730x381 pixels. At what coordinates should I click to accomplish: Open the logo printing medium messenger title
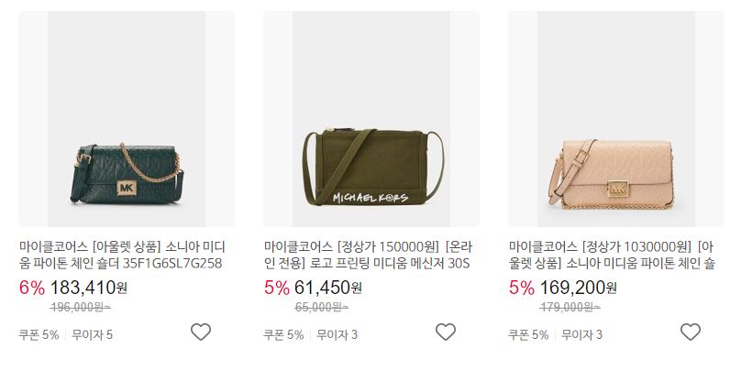click(x=368, y=255)
